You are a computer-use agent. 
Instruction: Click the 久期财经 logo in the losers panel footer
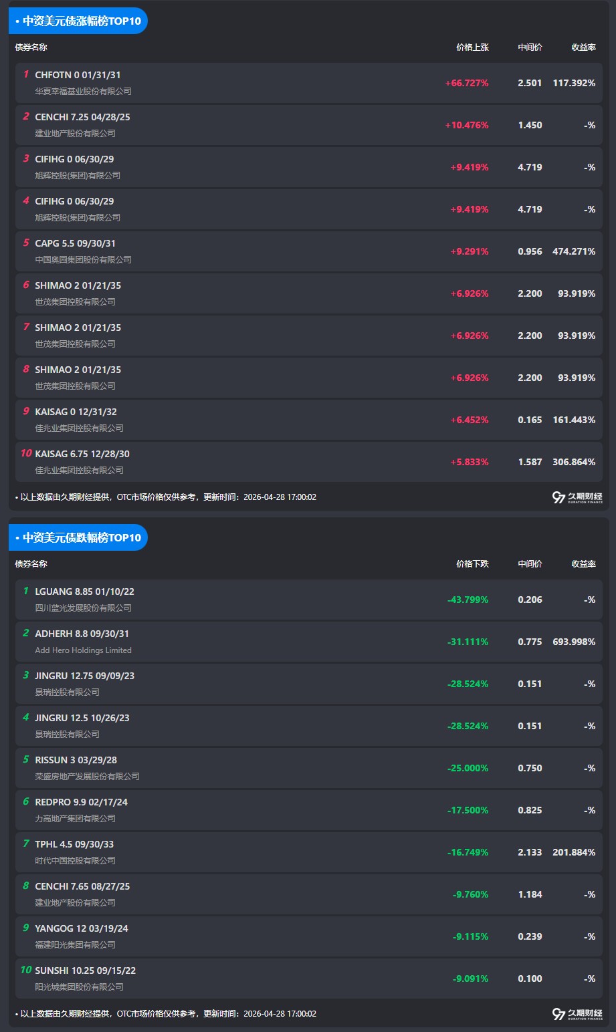[x=577, y=1014]
